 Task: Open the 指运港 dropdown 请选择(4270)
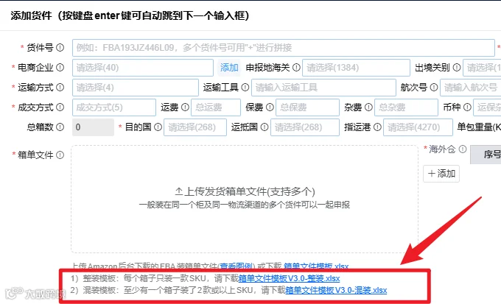point(418,127)
